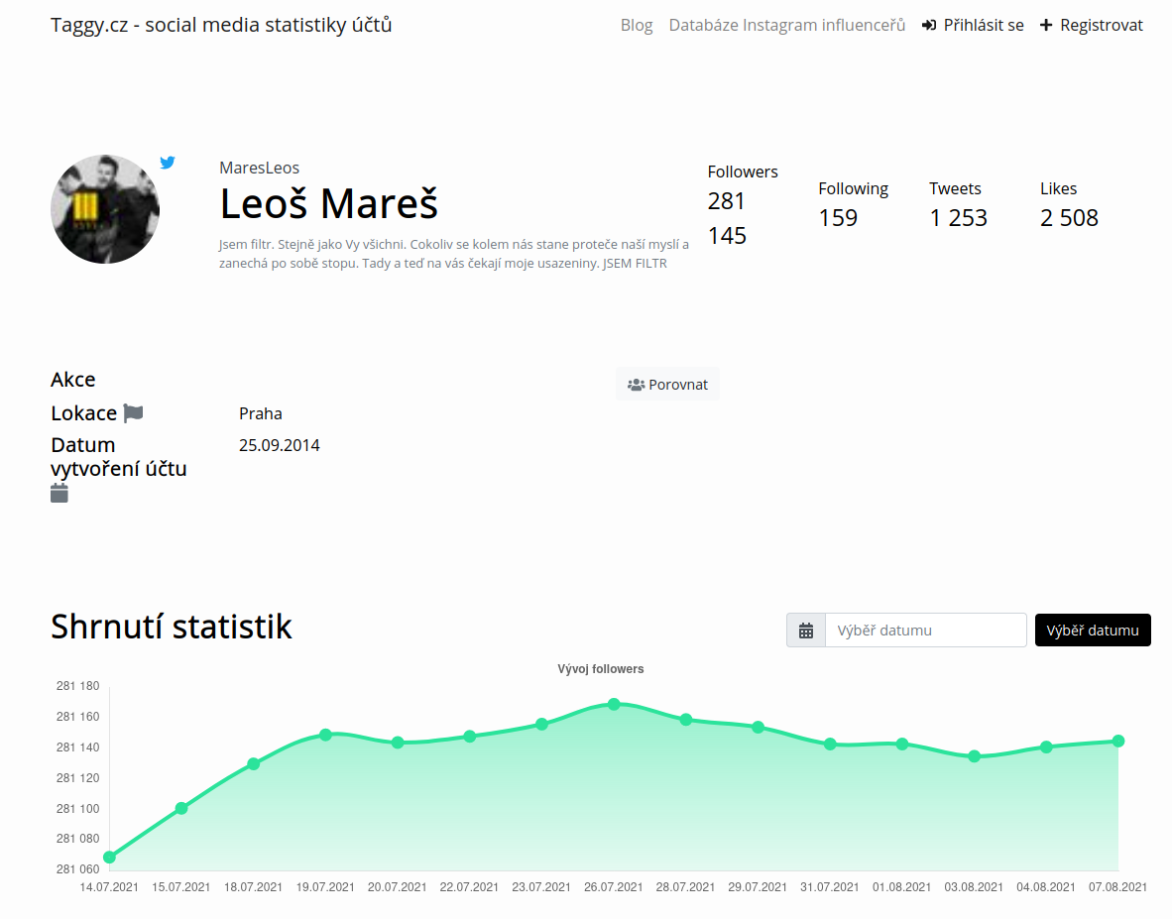Click the Followers count 281 145
The width and height of the screenshot is (1172, 919).
pos(727,218)
